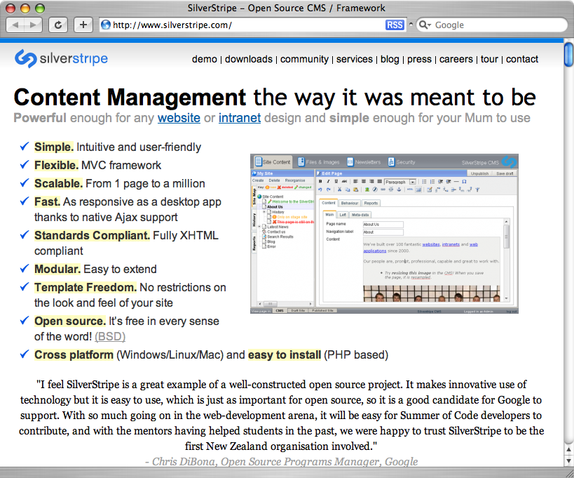This screenshot has height=478, width=574.
Task: Go forward using the browser forward arrow
Action: tap(34, 25)
